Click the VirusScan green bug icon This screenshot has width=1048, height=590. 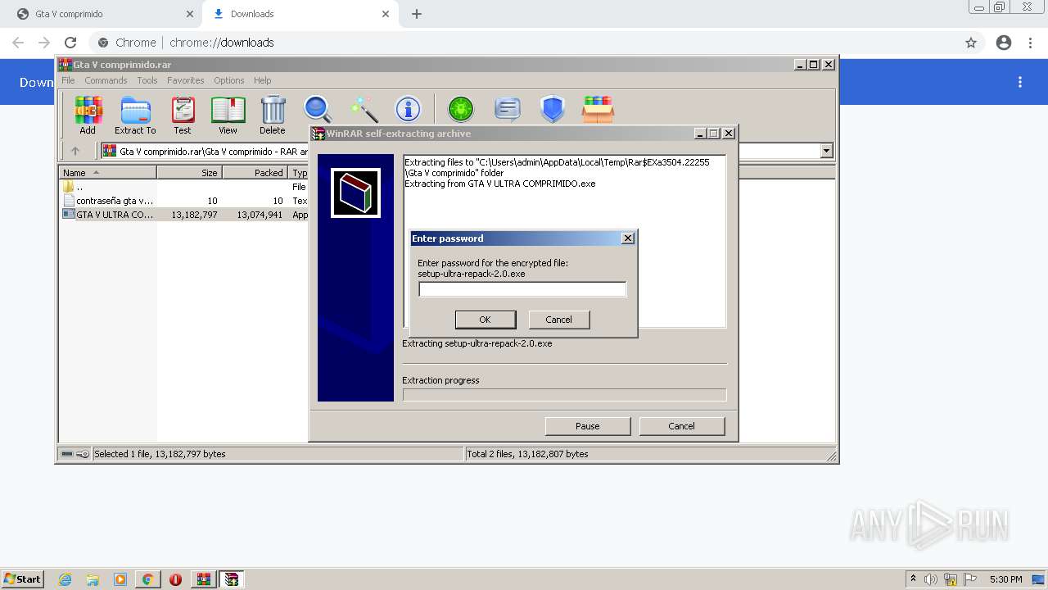click(461, 109)
